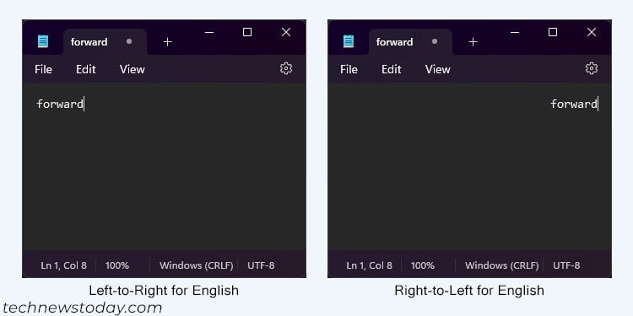Click UTF-8 encoding in left status bar

(261, 265)
